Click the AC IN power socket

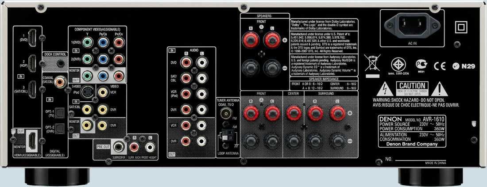pyautogui.click(x=412, y=25)
